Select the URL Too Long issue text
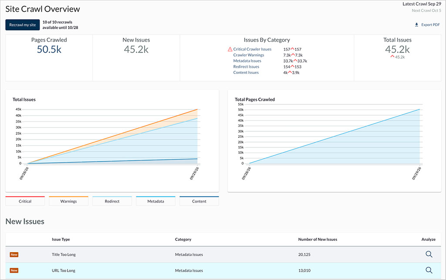446x280 pixels. (64, 270)
